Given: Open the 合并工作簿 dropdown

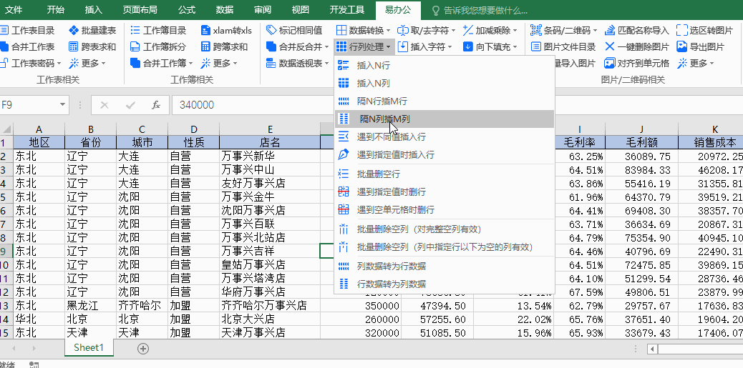Looking at the screenshot, I should pos(162,64).
